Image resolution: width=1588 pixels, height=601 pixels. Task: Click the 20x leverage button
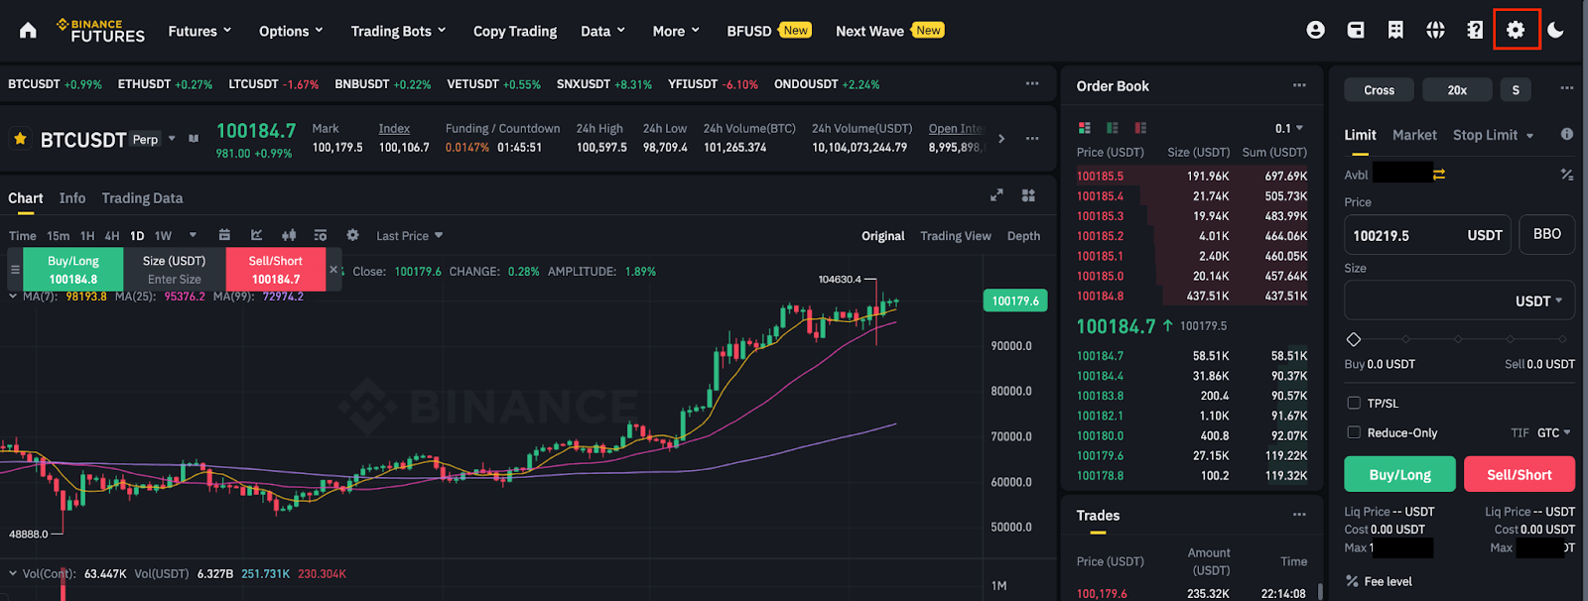(1457, 90)
